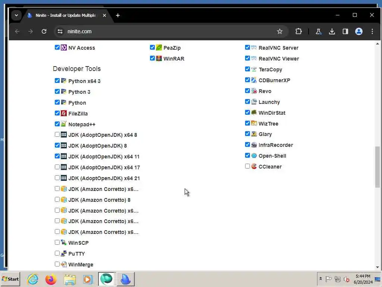Enable the PuTTY checkbox
This screenshot has width=382, height=287.
coord(57,253)
